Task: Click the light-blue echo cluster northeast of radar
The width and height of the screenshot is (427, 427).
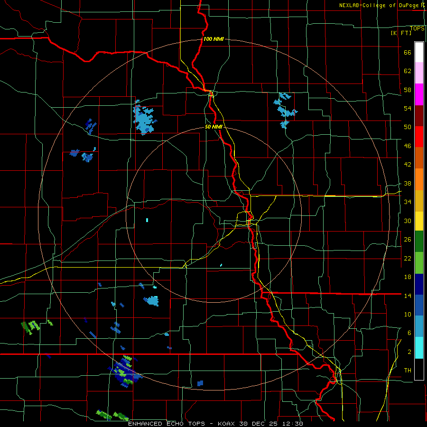Action: tap(285, 110)
